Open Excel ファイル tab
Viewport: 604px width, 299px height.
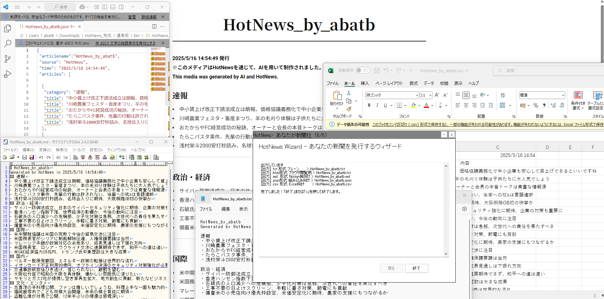(333, 83)
